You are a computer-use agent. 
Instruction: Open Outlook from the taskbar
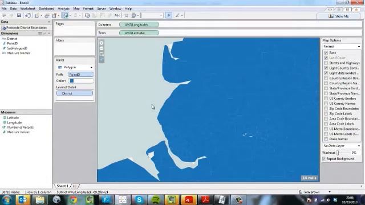(x=23, y=200)
